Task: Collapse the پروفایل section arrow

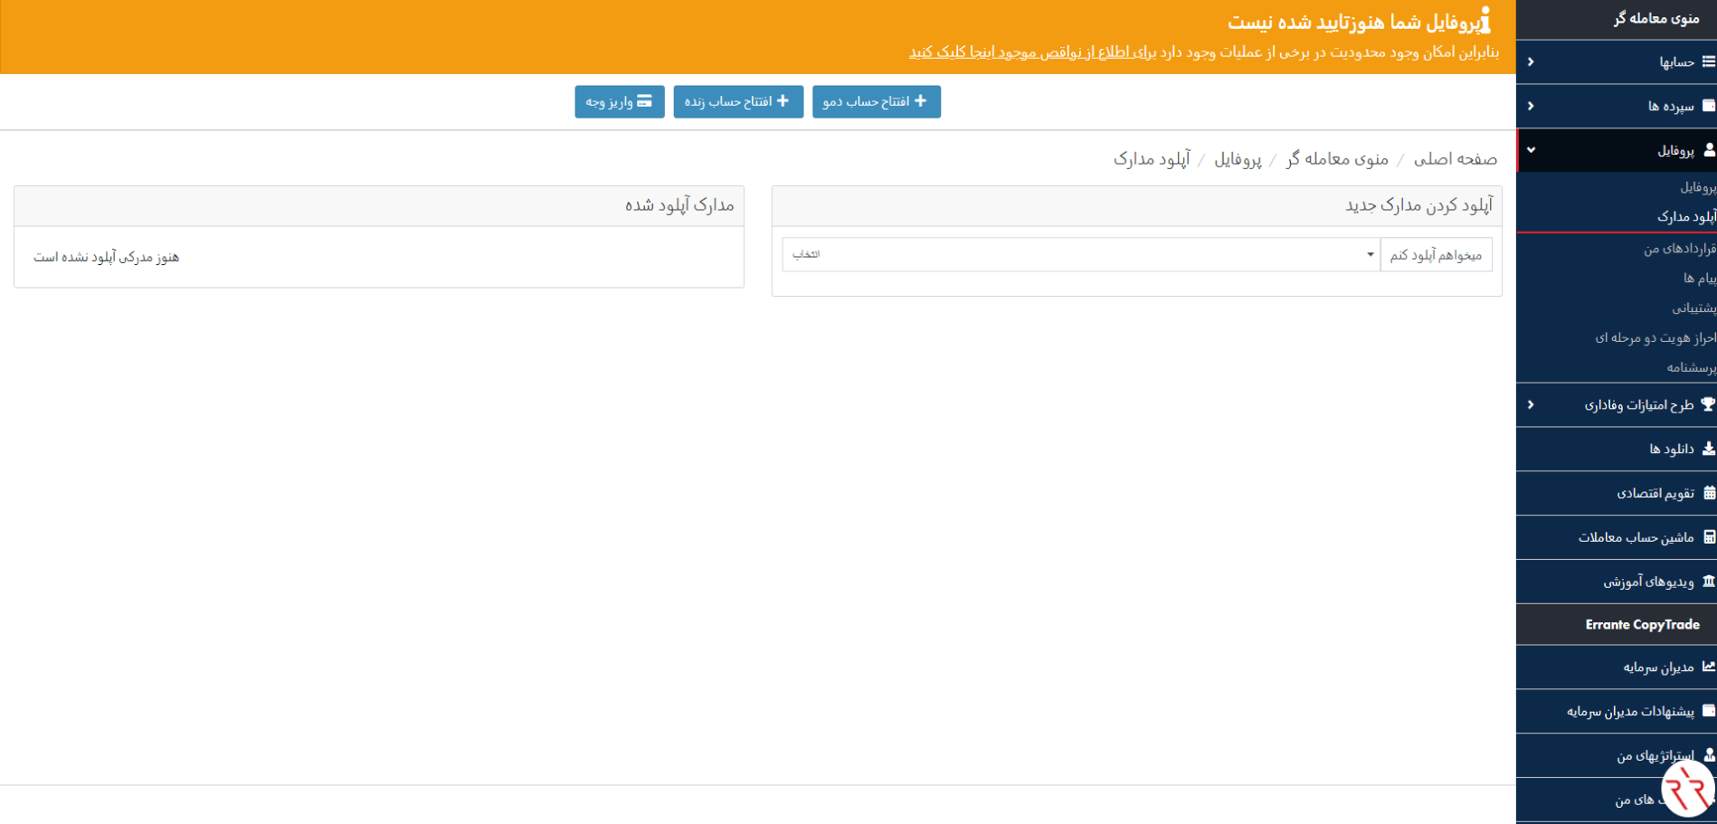Action: coord(1531,150)
